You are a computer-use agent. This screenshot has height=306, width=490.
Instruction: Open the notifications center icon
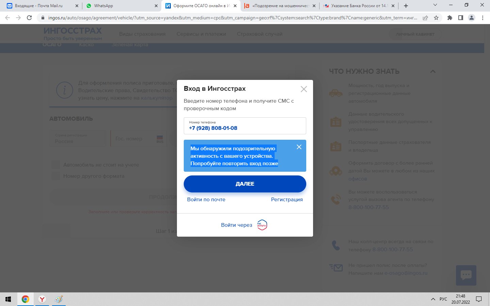pyautogui.click(x=479, y=299)
